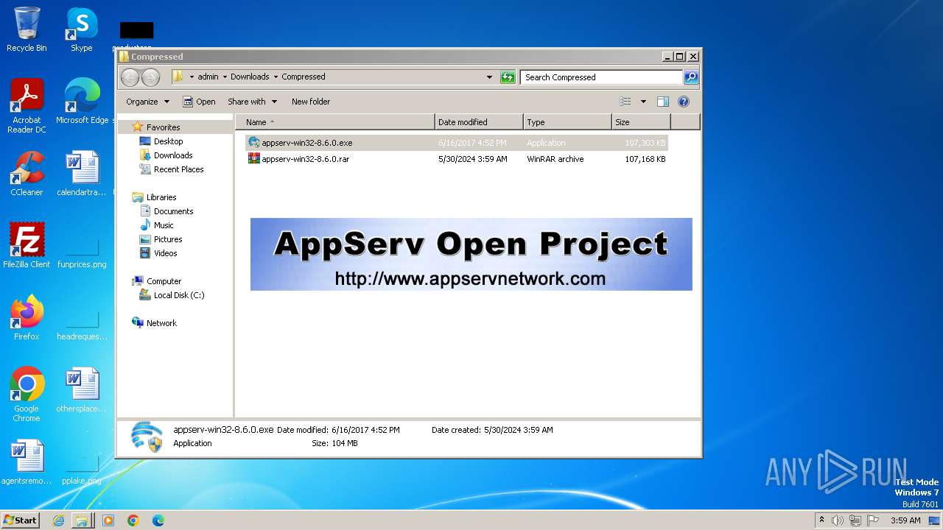Open Downloads under Favorites
The height and width of the screenshot is (530, 943).
[x=173, y=155]
